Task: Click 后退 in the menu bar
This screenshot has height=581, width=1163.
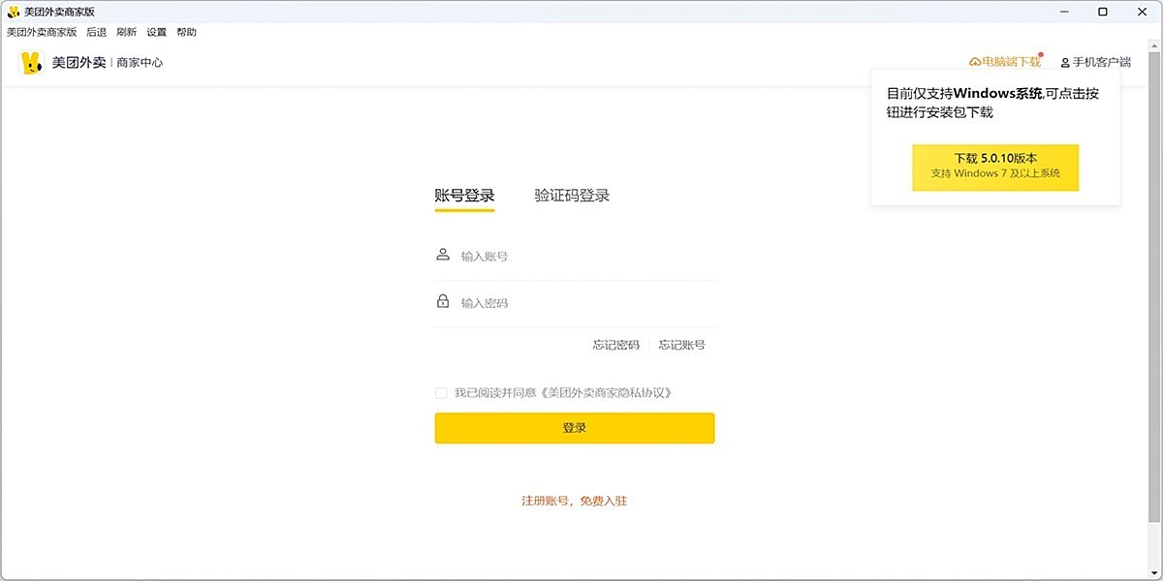Action: coord(96,32)
